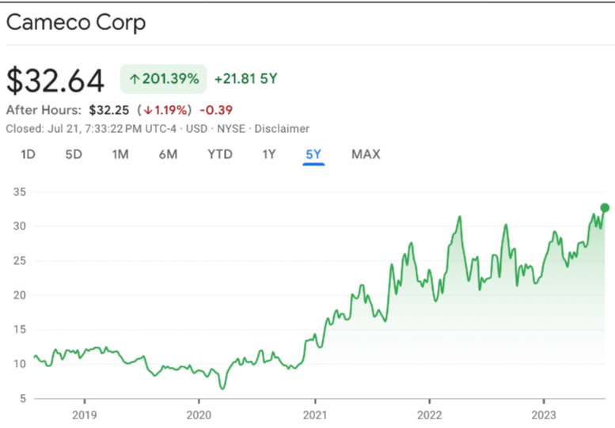Click the USD currency label

point(196,129)
